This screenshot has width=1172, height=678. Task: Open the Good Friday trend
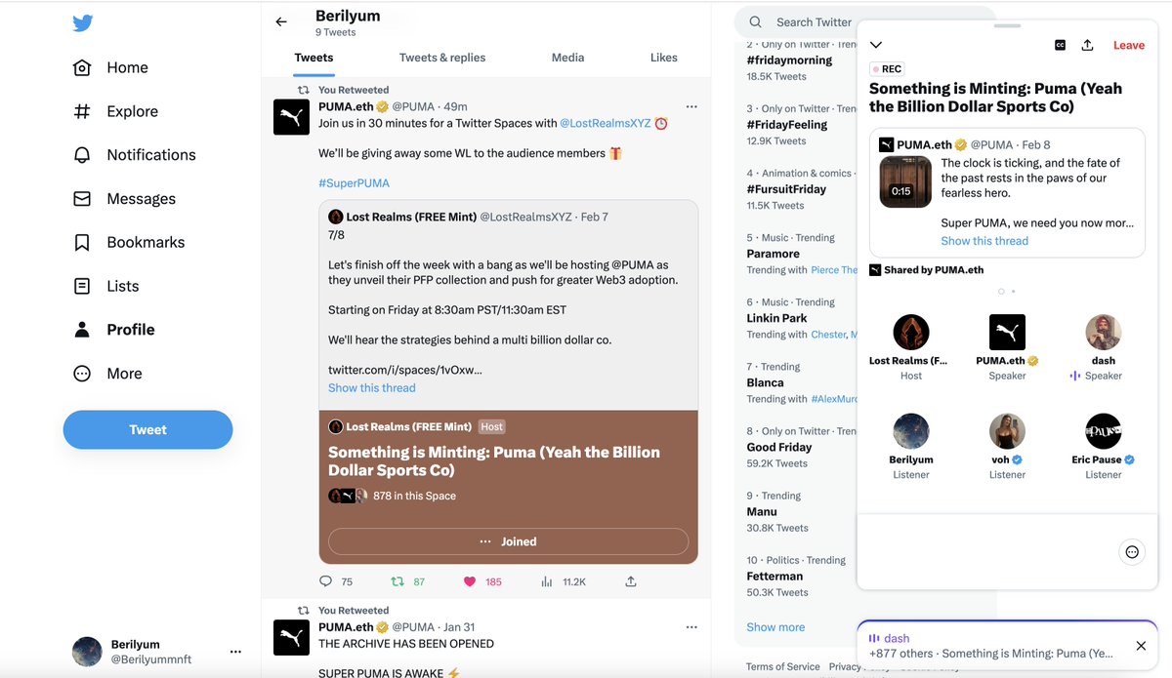(779, 447)
